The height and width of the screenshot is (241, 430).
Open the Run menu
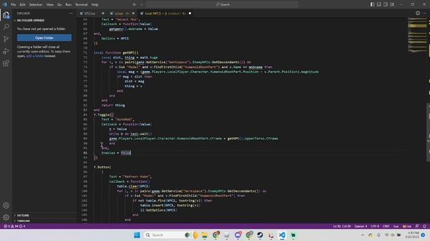(x=69, y=5)
